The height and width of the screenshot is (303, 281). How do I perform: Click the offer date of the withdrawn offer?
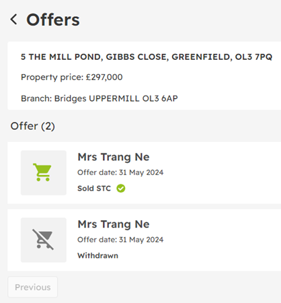pos(120,240)
